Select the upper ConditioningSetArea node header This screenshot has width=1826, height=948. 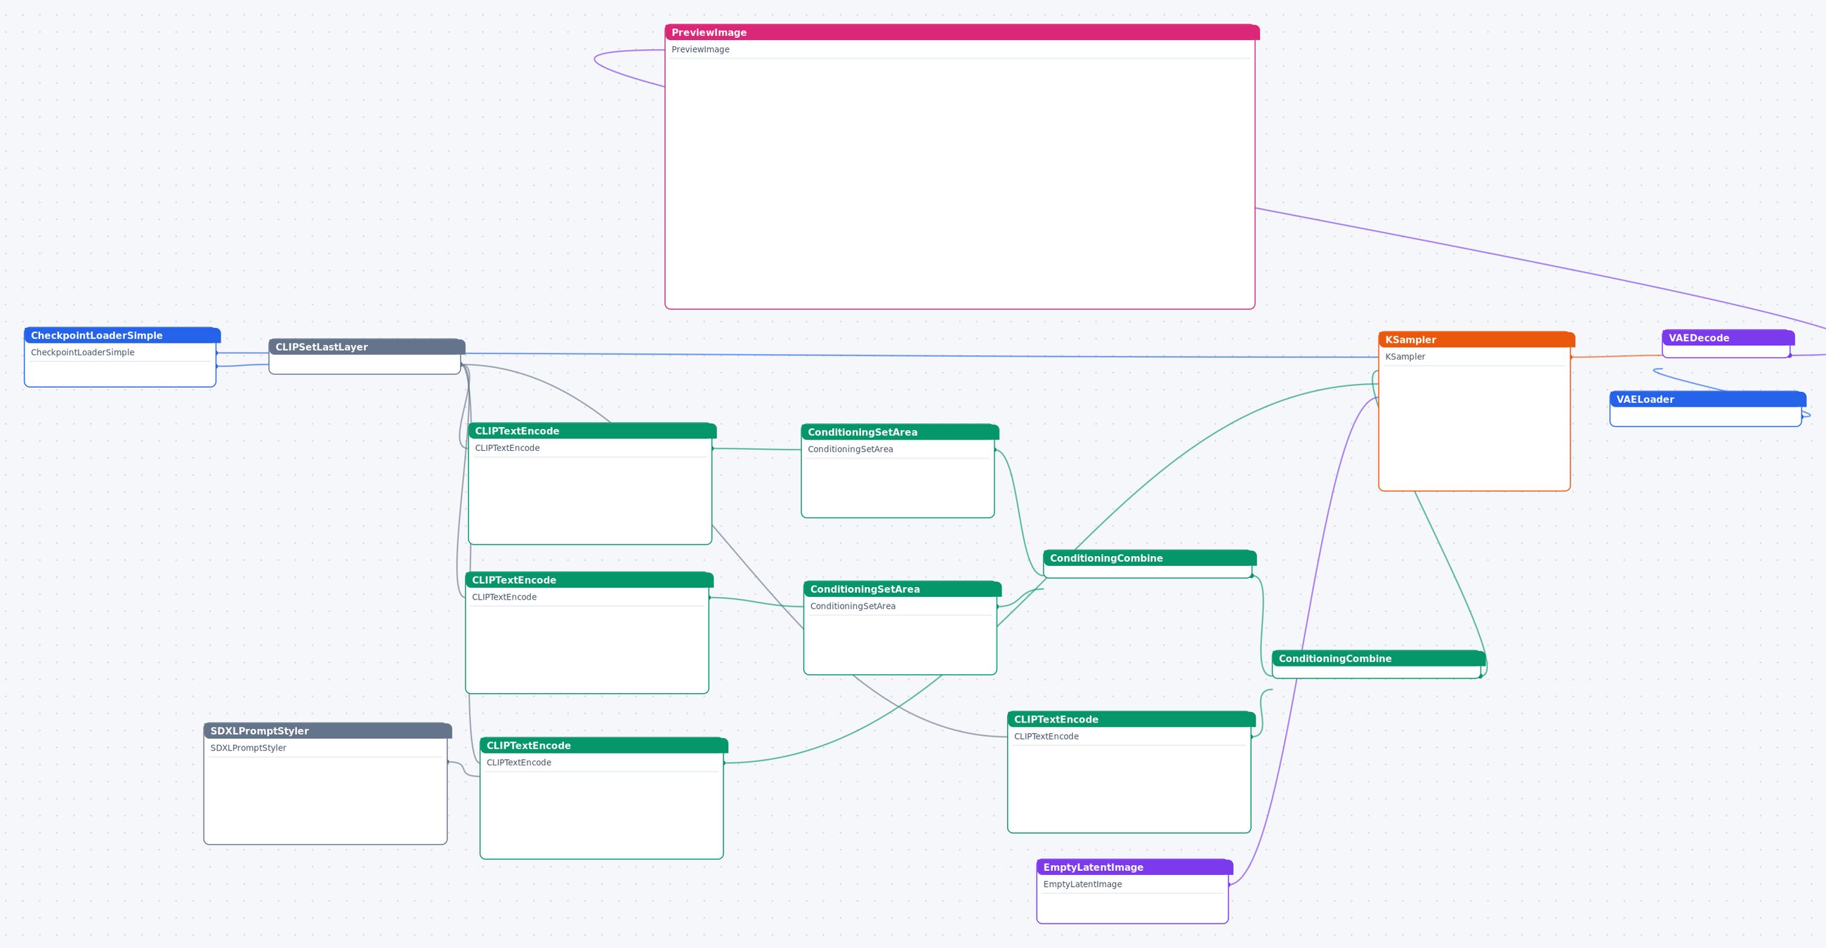point(900,432)
